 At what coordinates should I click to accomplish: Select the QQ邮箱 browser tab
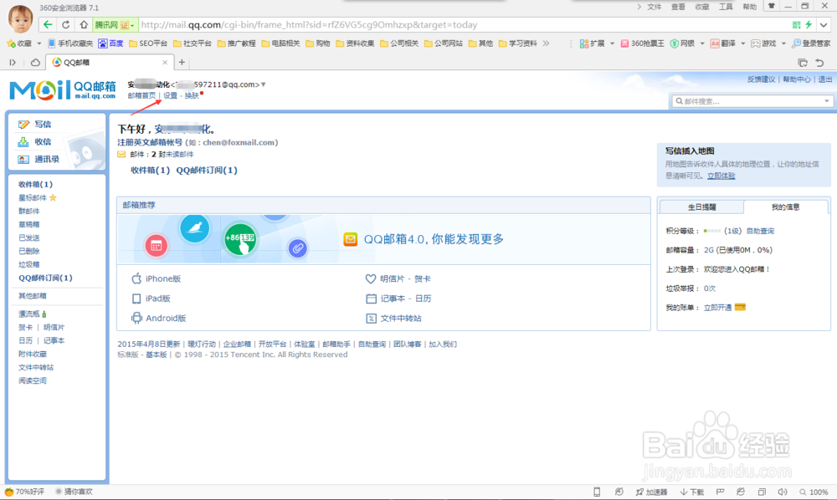[110, 63]
